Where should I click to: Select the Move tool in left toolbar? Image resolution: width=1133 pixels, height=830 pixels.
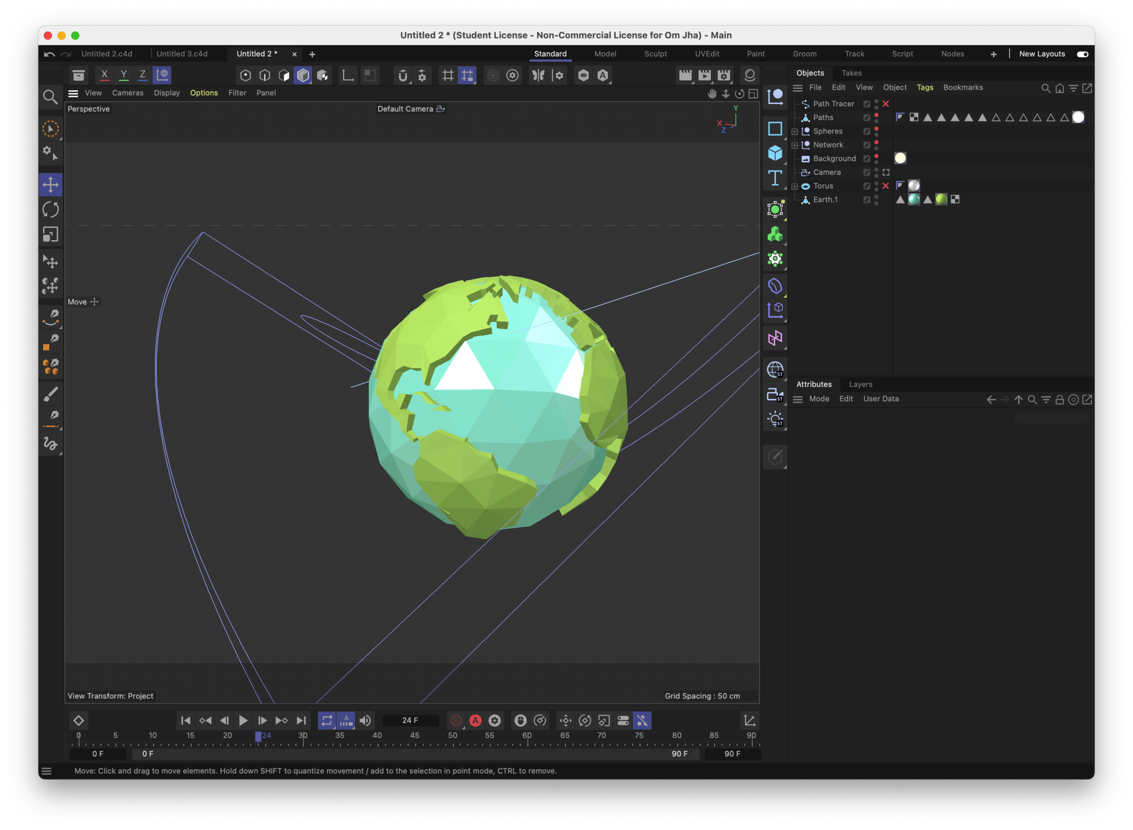tap(50, 185)
